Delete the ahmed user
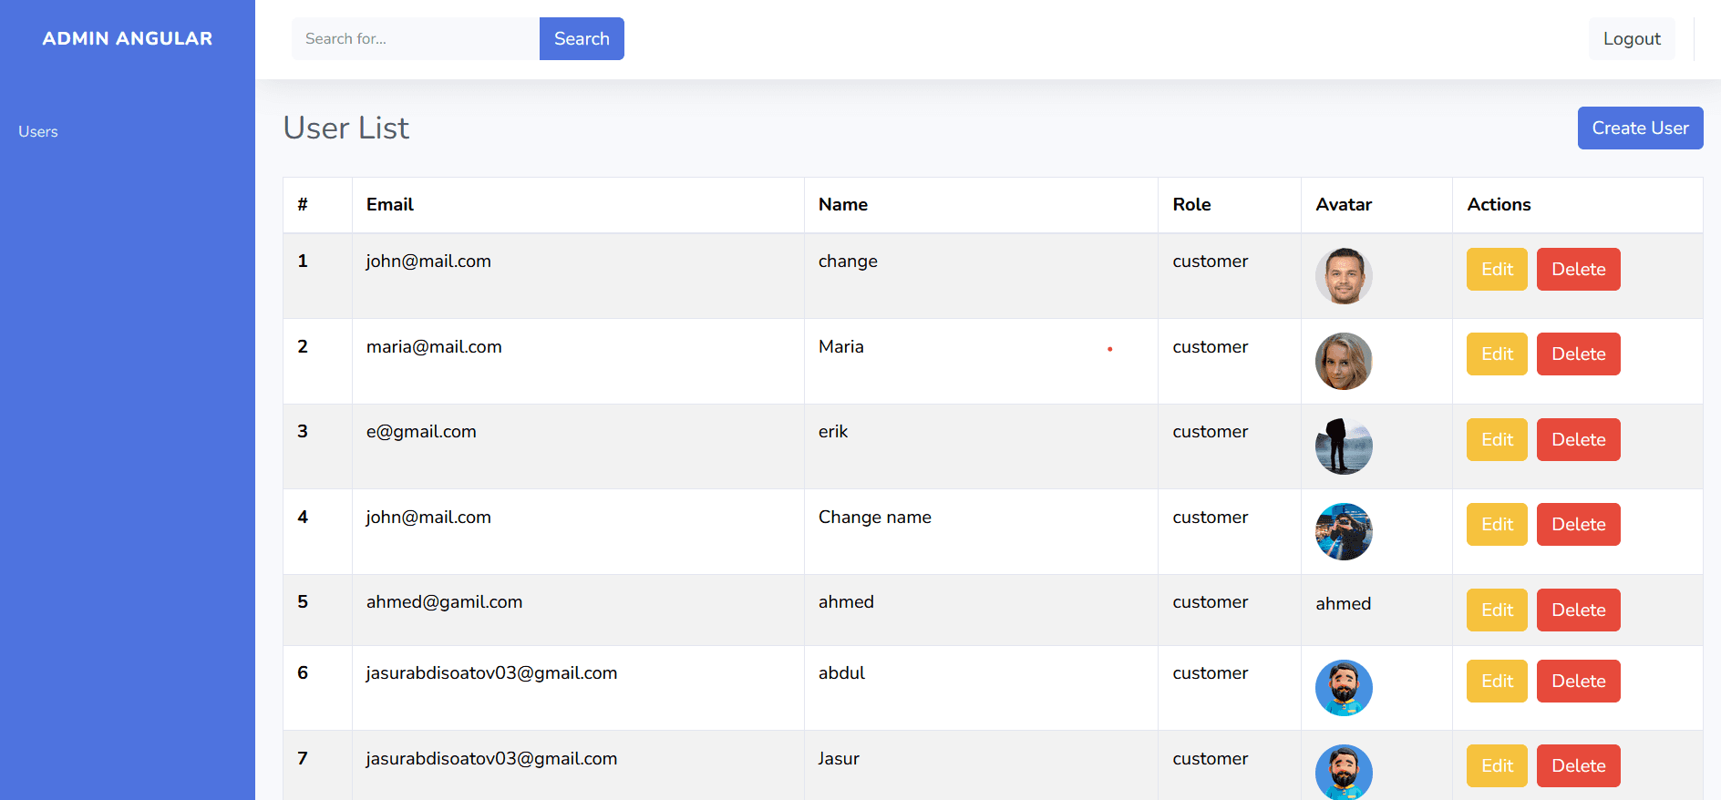Viewport: 1721px width, 800px height. tap(1579, 610)
